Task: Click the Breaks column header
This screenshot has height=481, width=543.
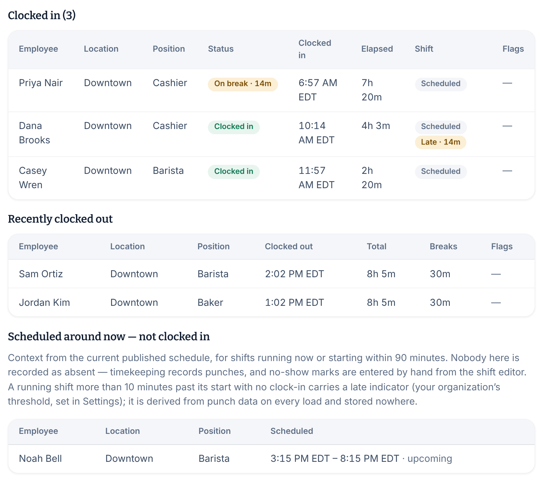Action: [443, 246]
